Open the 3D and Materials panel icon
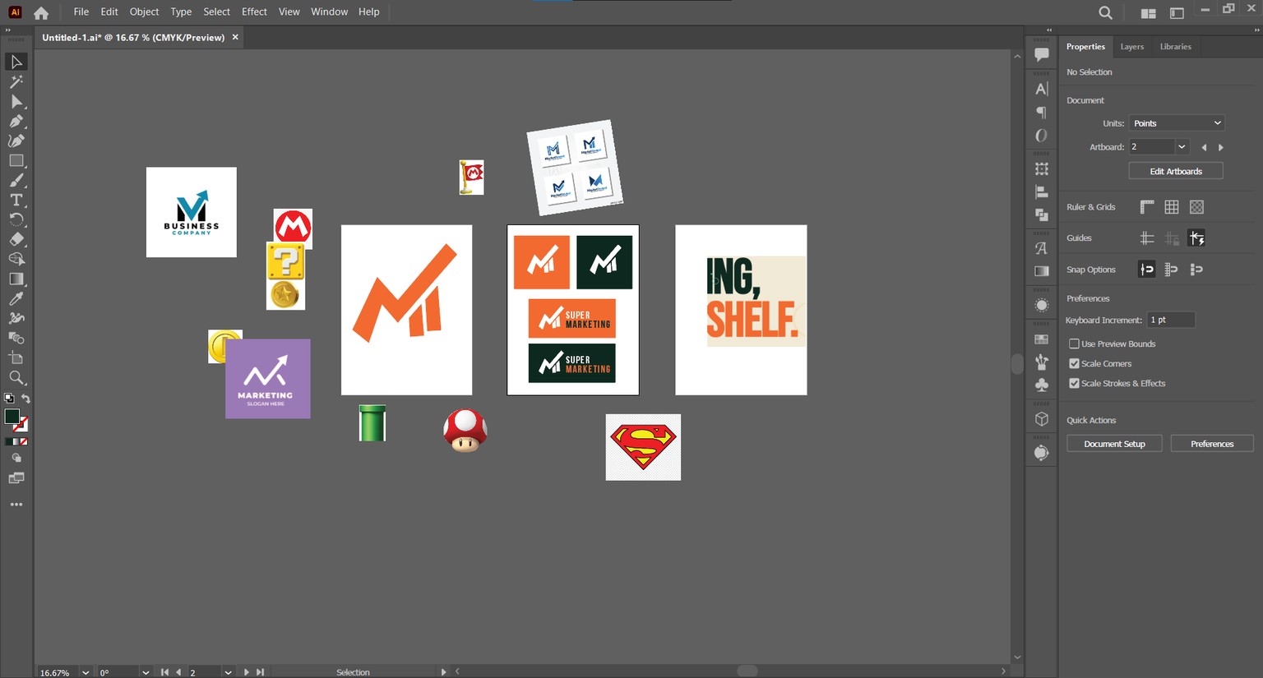This screenshot has width=1263, height=678. [1042, 418]
